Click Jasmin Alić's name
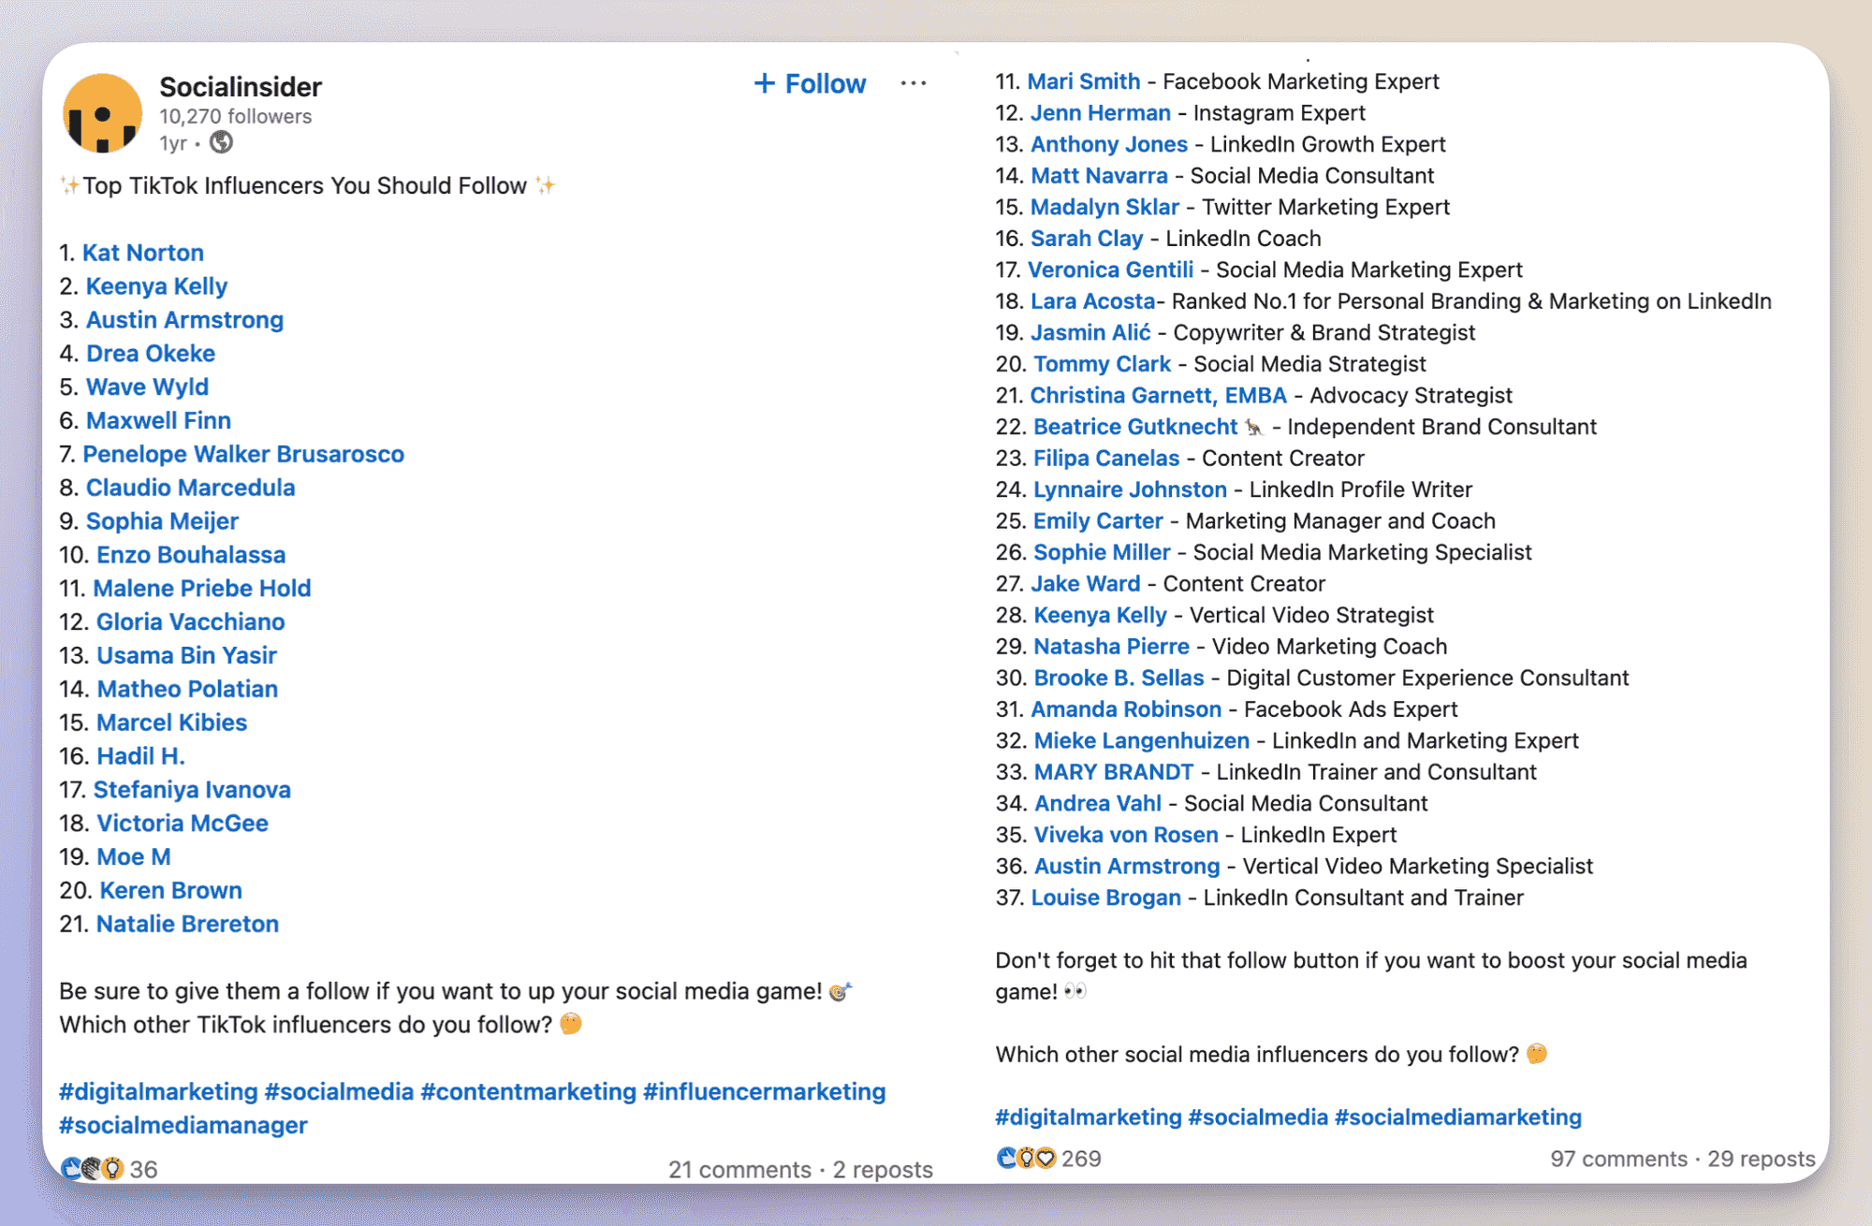The width and height of the screenshot is (1872, 1226). click(x=1090, y=332)
